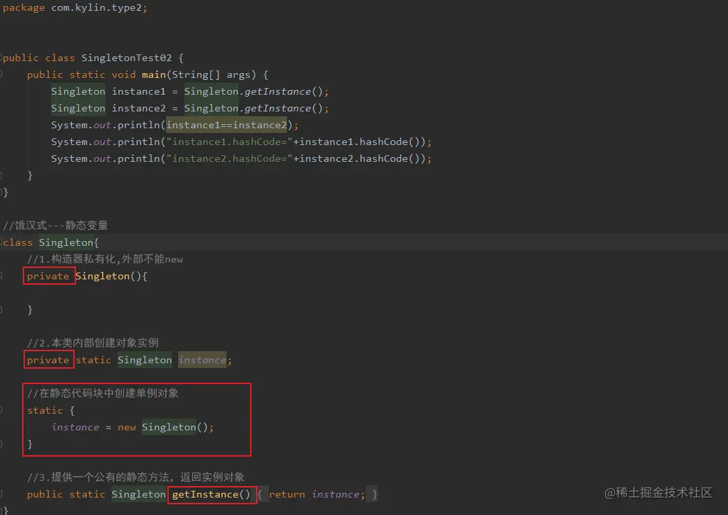Click the "instance1.hashCode=" string literal
The image size is (728, 515).
[x=229, y=142]
